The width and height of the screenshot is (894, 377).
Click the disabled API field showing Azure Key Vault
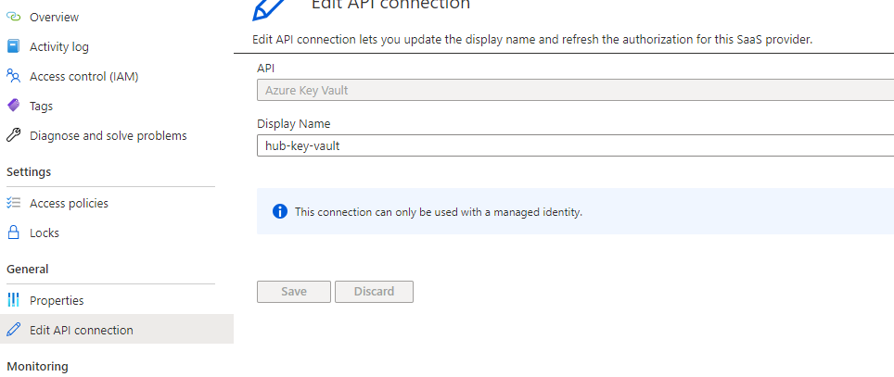tap(575, 90)
